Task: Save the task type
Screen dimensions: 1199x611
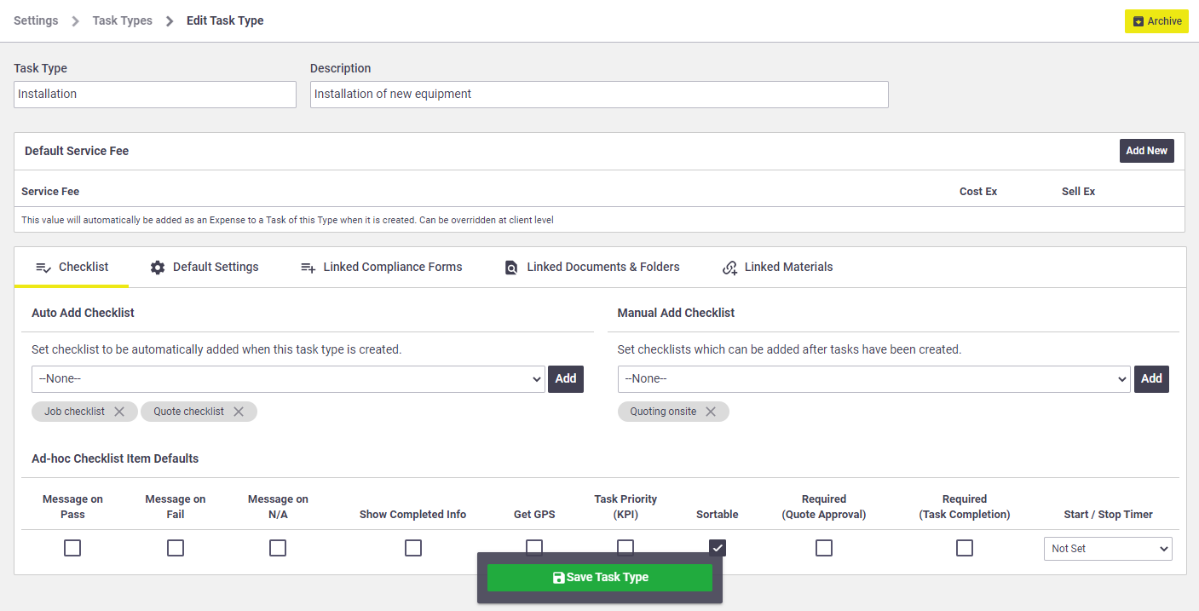Action: [600, 577]
